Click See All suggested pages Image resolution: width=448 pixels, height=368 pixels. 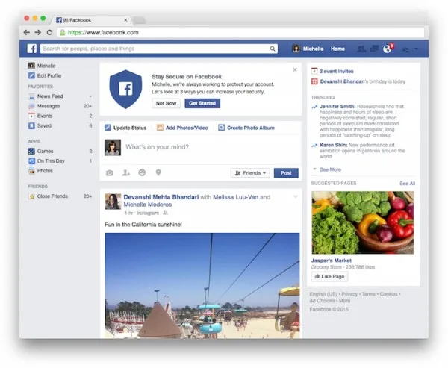[x=407, y=184]
